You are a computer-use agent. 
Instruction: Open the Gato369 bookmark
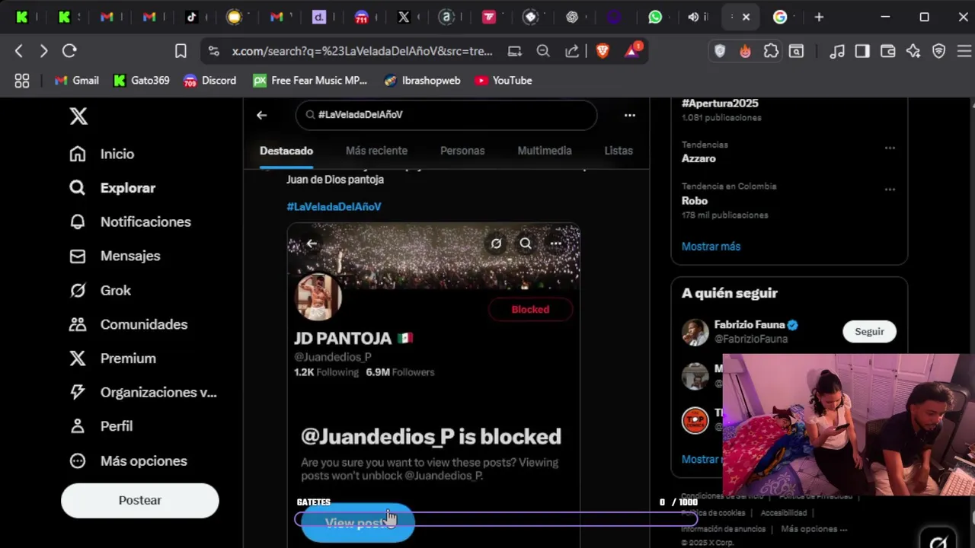142,81
